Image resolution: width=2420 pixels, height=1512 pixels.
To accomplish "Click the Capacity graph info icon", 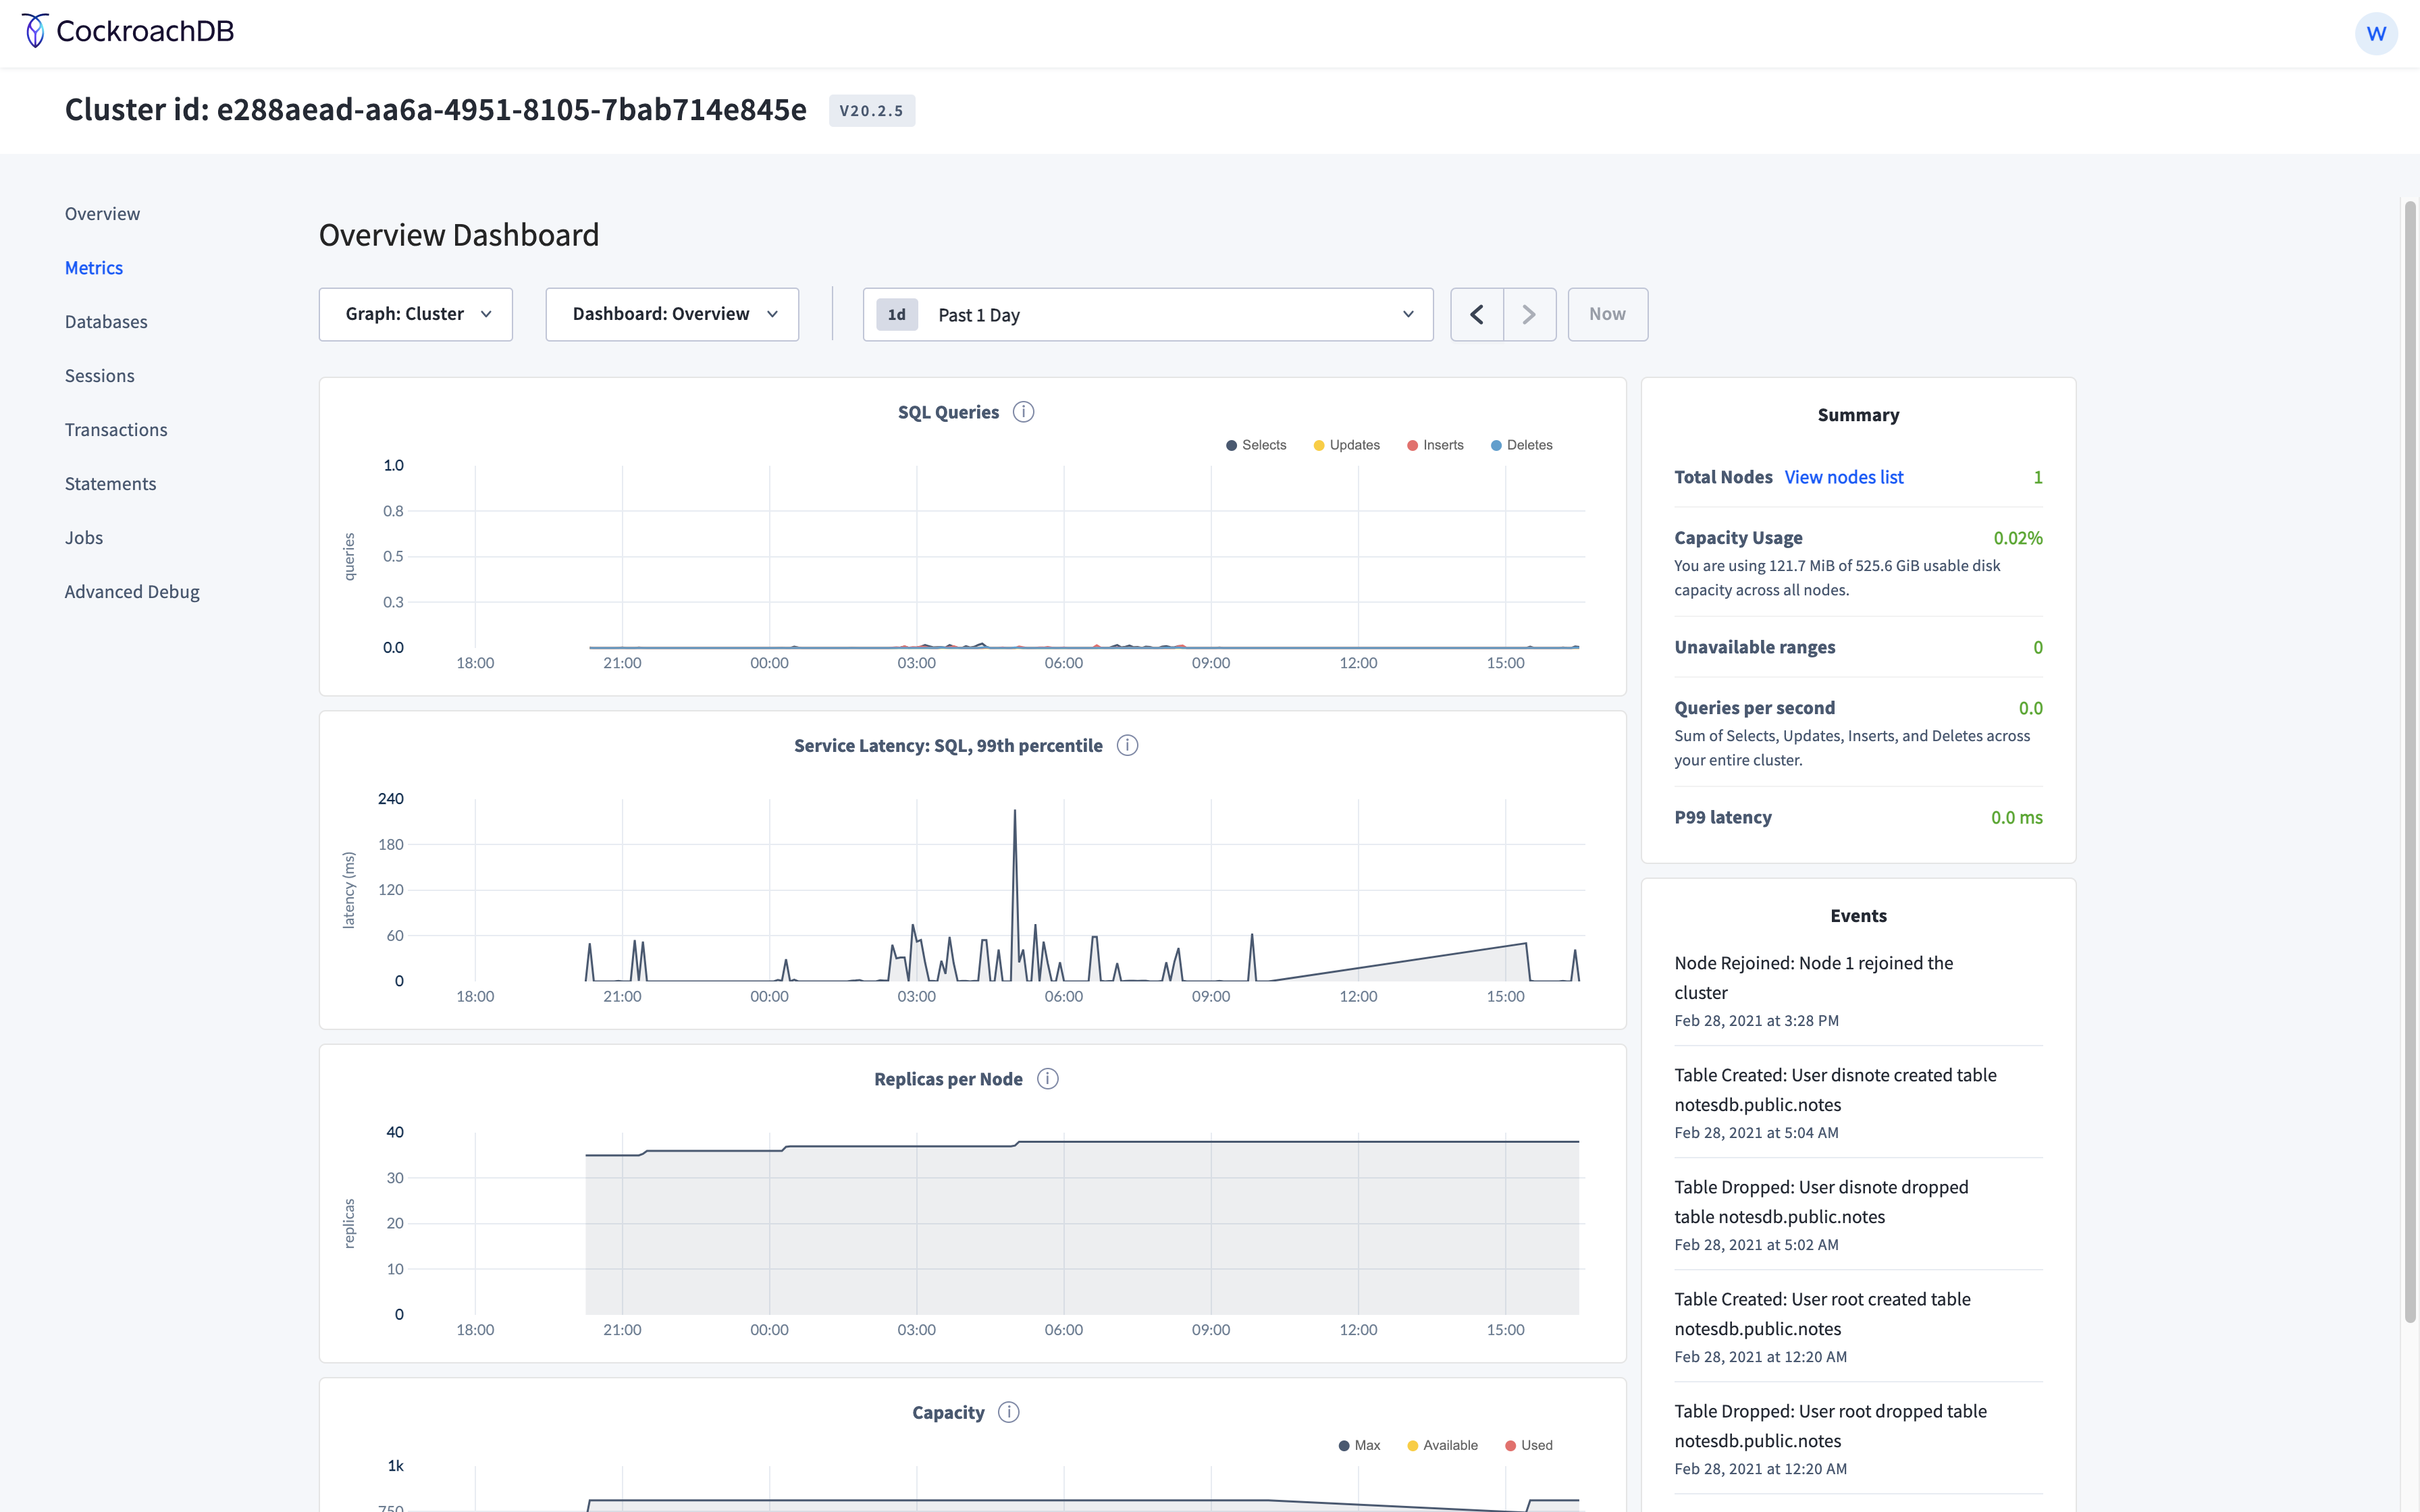I will pyautogui.click(x=1009, y=1412).
